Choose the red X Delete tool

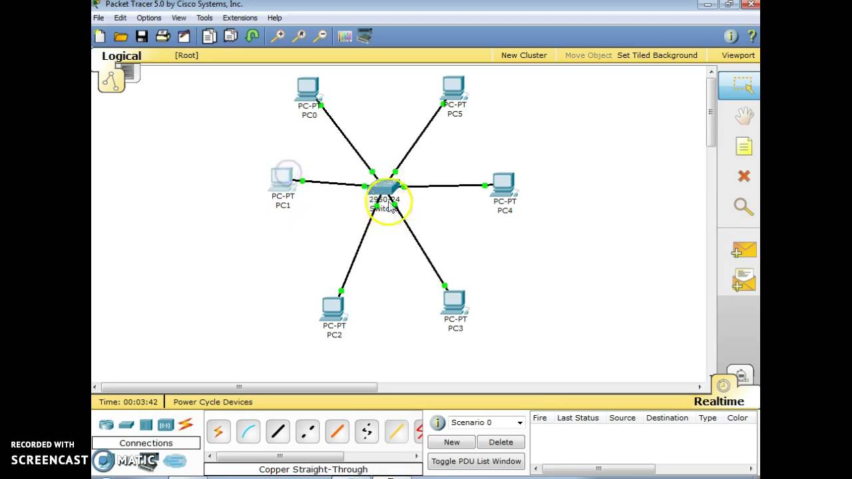(x=744, y=176)
